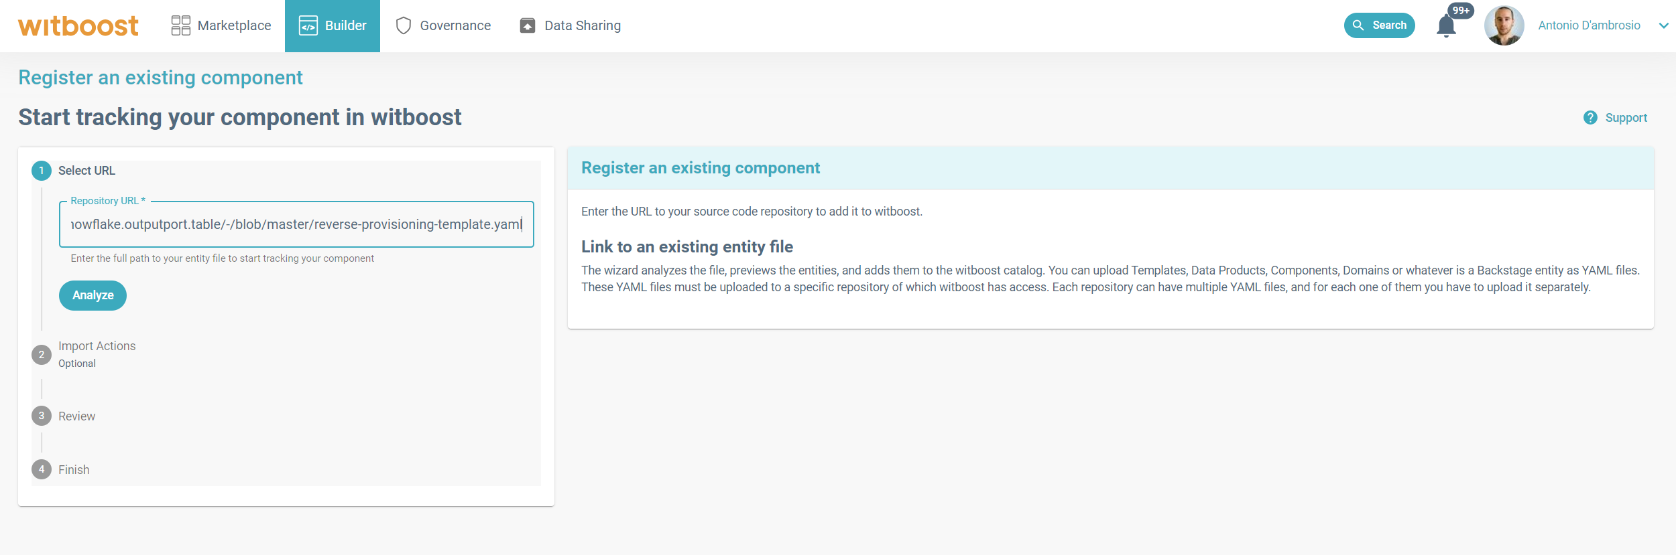
Task: Go to the Data Sharing tab
Action: pyautogui.click(x=582, y=25)
